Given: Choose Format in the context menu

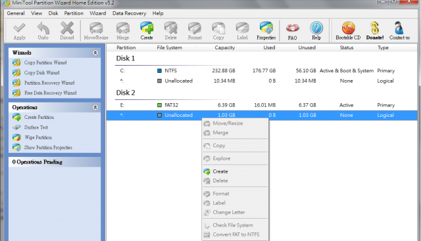Looking at the screenshot, I should (x=235, y=194).
